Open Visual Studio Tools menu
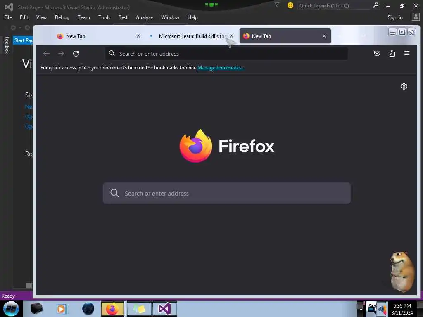This screenshot has width=423, height=317. click(104, 17)
